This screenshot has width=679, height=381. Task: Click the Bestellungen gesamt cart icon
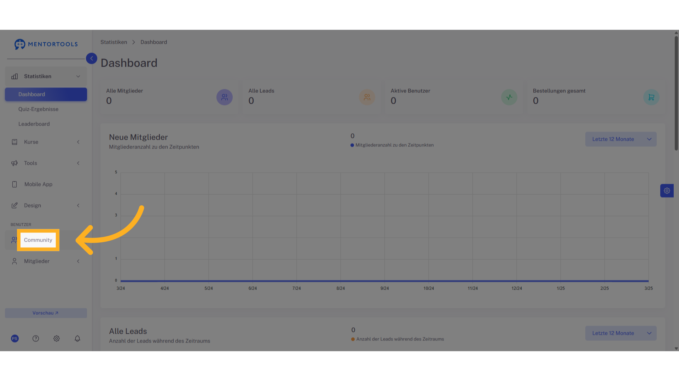(x=651, y=97)
